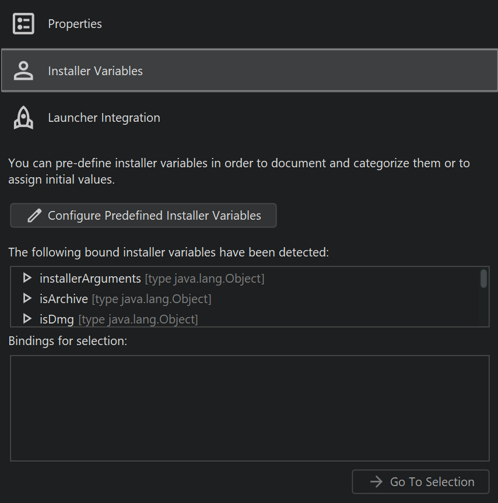
Task: Click the Launcher Integration rocket icon
Action: coord(23,118)
